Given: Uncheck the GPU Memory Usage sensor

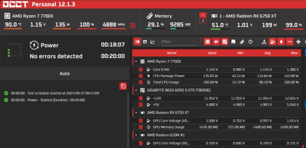Looking at the screenshot, I should [141, 127].
